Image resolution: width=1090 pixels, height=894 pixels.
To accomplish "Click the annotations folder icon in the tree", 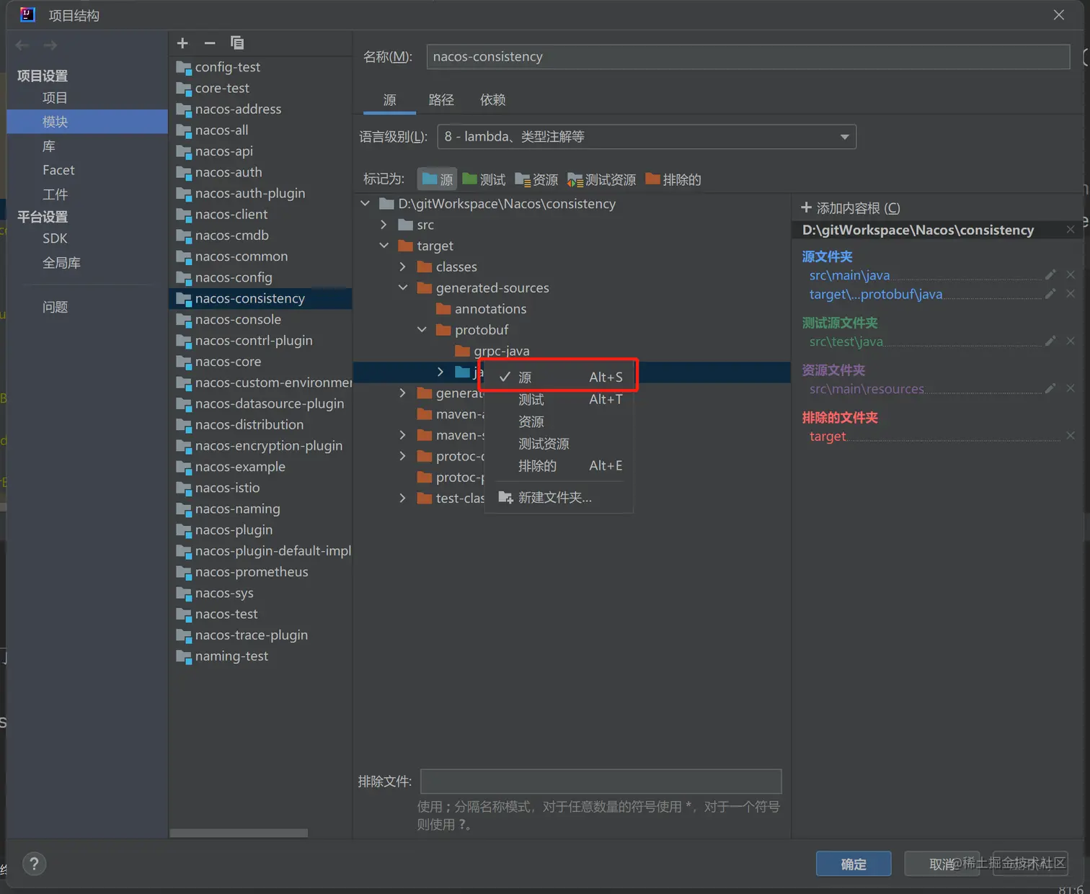I will [443, 309].
